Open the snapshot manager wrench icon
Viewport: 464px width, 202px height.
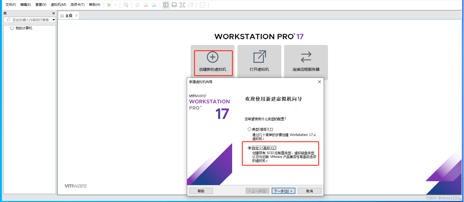[x=154, y=5]
